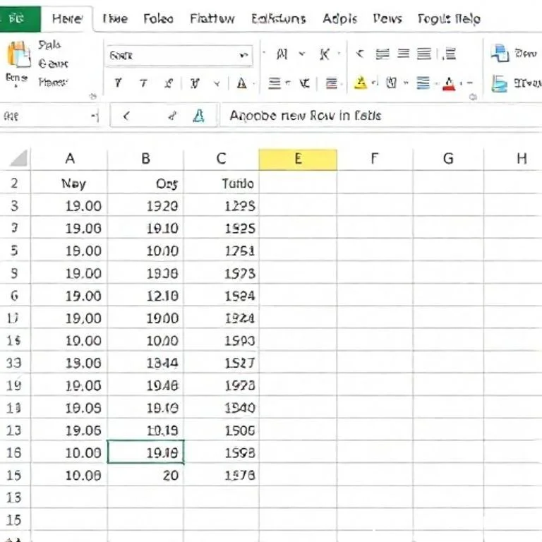
Task: Click the formula bar text 'Anoobe new Row in fatils'
Action: click(305, 116)
